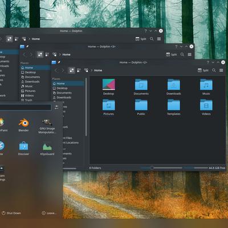Switch Dolphin <2> to Icons view mode
Image resolution: width=228 pixels, height=228 pixels.
pos(72,70)
